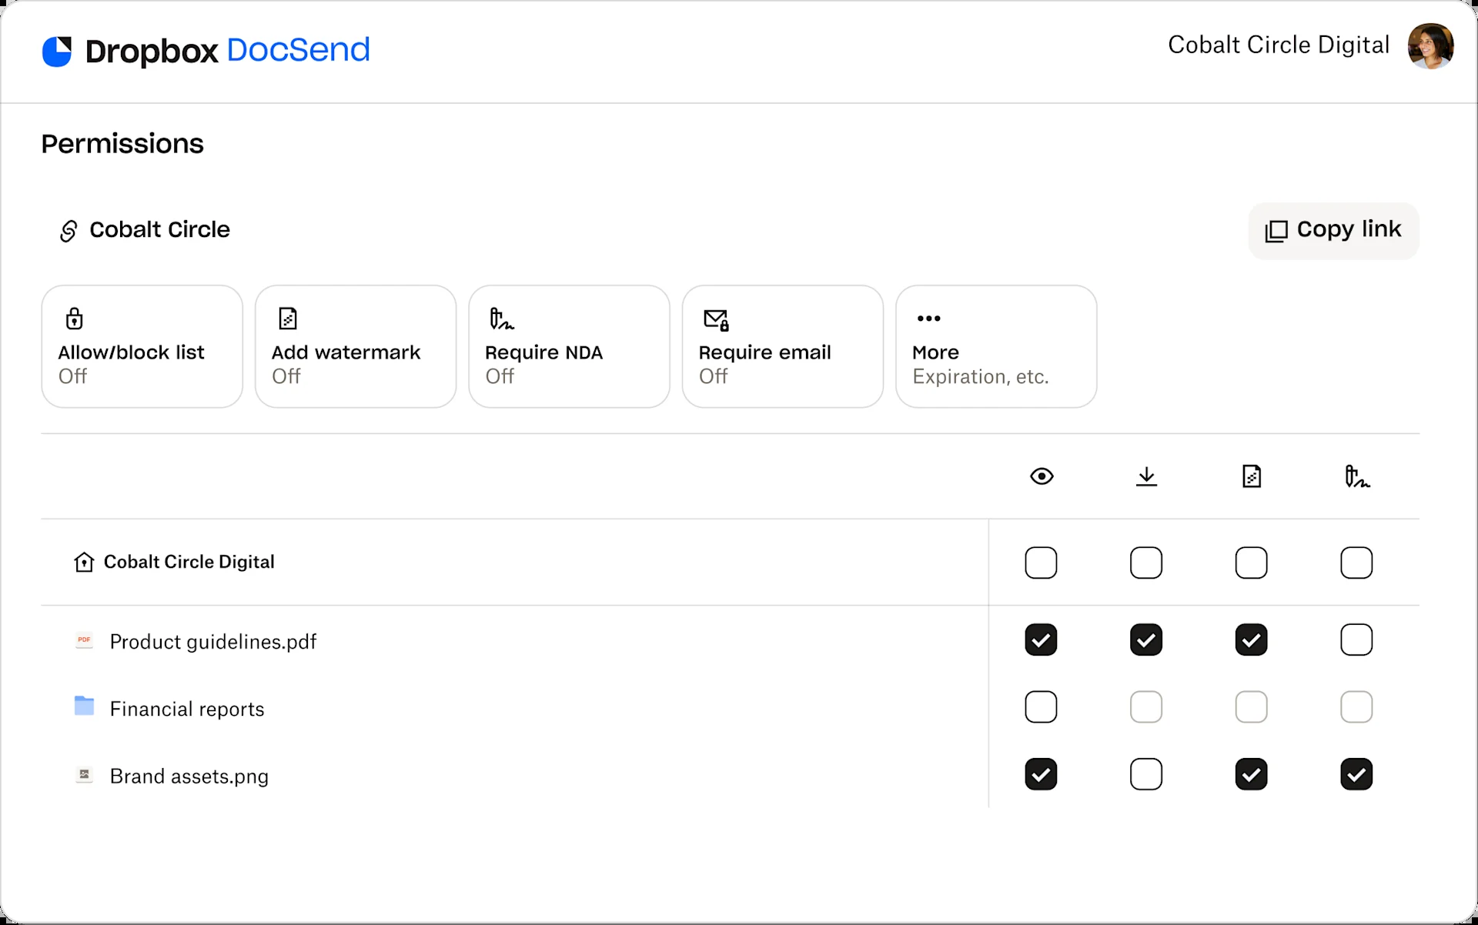Open the user profile avatar

point(1430,46)
